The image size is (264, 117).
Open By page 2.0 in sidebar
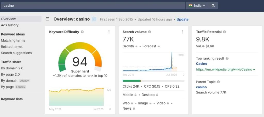click(10, 75)
